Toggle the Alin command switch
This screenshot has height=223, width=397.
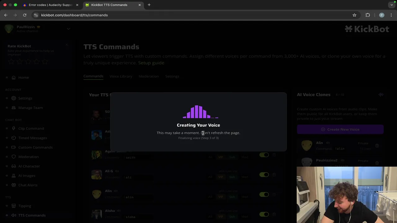264,195
